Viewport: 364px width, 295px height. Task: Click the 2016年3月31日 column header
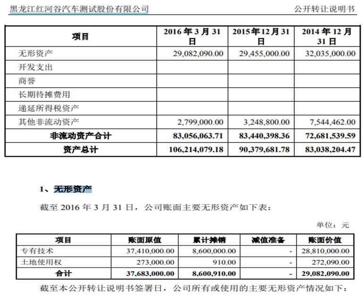[x=192, y=36]
